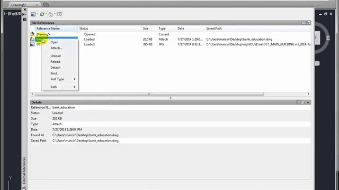Open the palette properties icon
Viewport: 339px width, 190px height.
tap(24, 20)
